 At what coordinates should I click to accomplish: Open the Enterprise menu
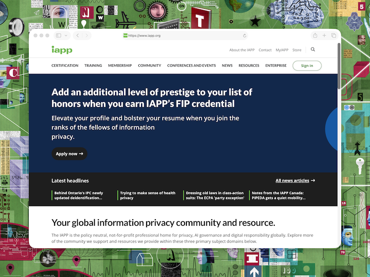pos(276,66)
